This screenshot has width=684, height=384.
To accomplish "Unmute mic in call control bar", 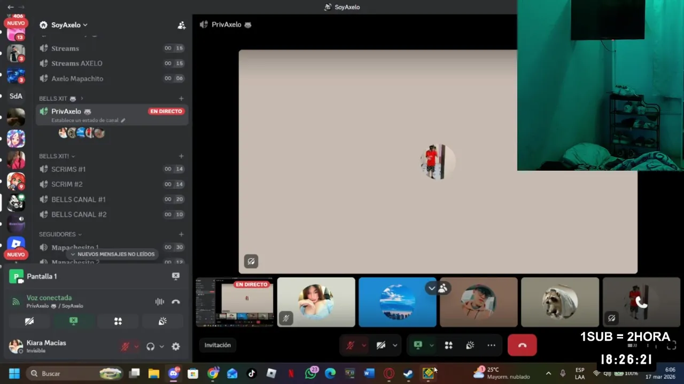I will pos(351,346).
